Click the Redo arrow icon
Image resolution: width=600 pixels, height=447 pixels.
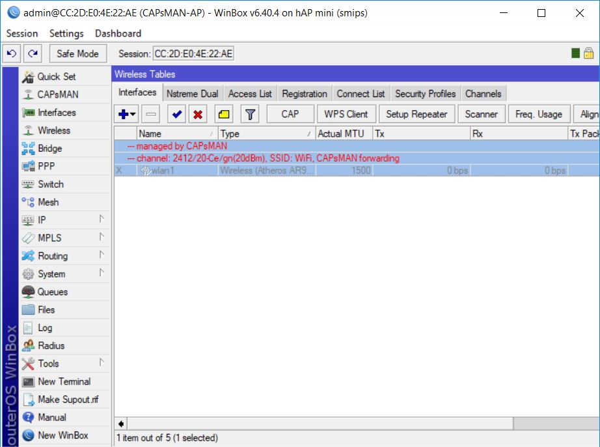coord(33,53)
